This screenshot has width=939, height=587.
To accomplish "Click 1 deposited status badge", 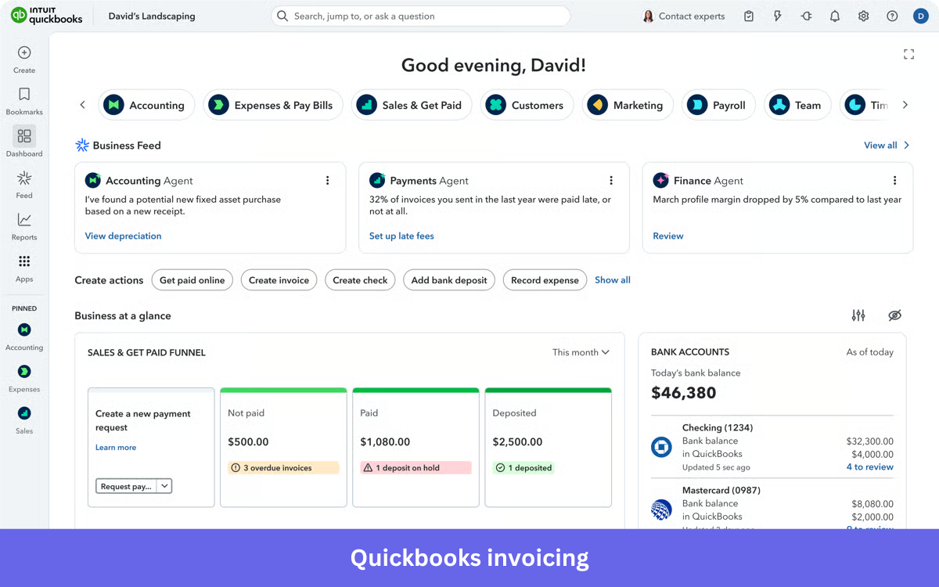I will 523,468.
